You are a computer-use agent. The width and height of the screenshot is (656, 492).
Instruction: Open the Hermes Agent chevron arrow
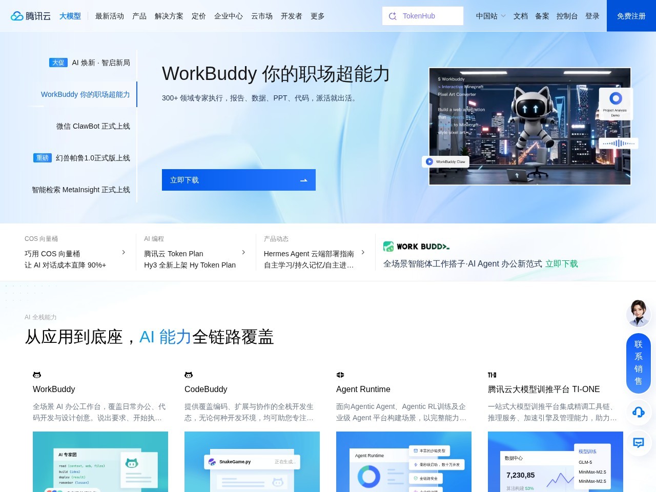(363, 252)
